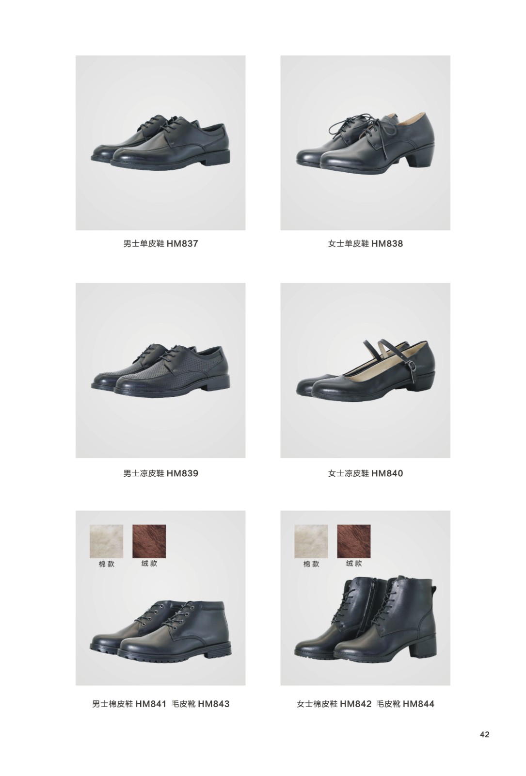Open the men's ankle boot HM841 image
Screen dimensions: 526x776
click(x=160, y=598)
